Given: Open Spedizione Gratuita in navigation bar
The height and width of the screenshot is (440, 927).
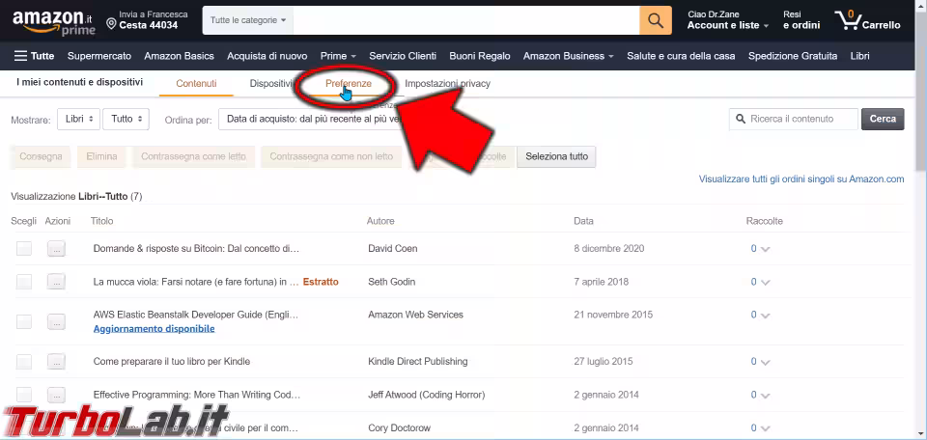Looking at the screenshot, I should coord(793,56).
